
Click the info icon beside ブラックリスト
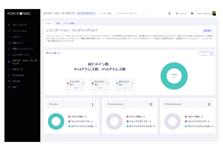tap(83, 83)
